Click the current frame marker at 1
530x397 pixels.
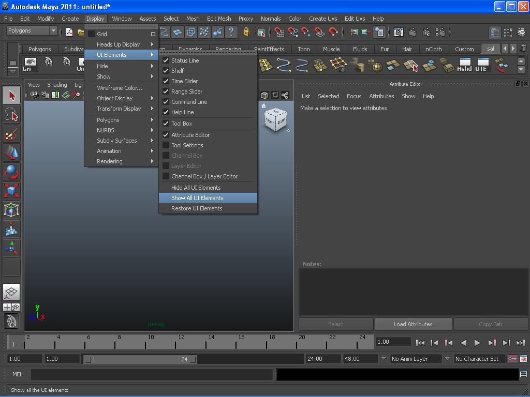[x=13, y=342]
